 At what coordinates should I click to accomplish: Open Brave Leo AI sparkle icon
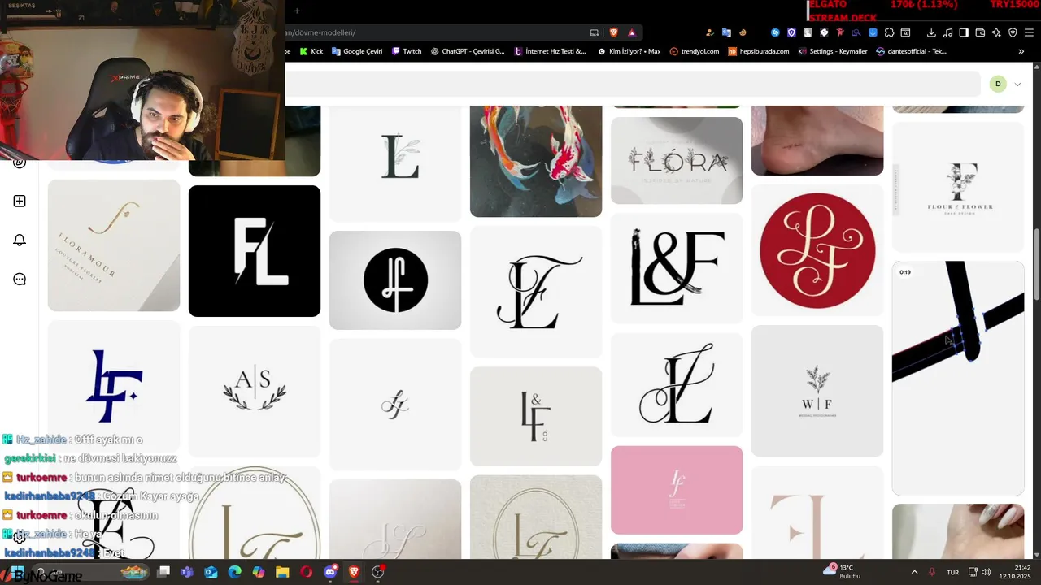996,32
